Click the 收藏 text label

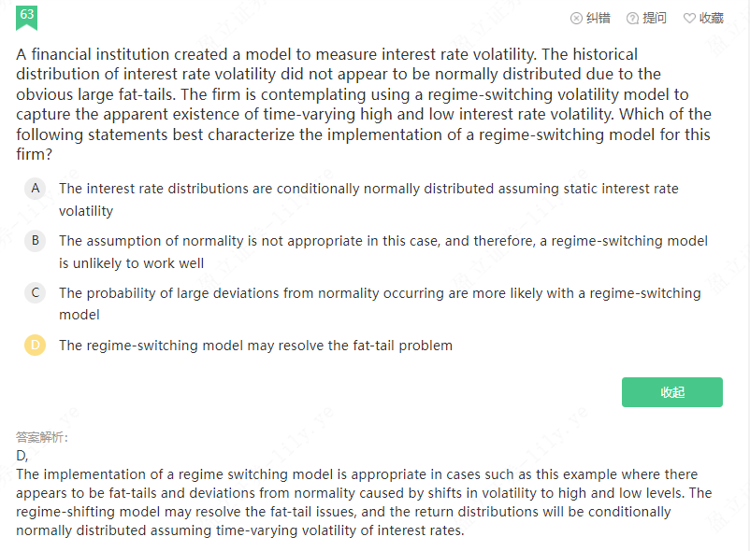(x=712, y=18)
